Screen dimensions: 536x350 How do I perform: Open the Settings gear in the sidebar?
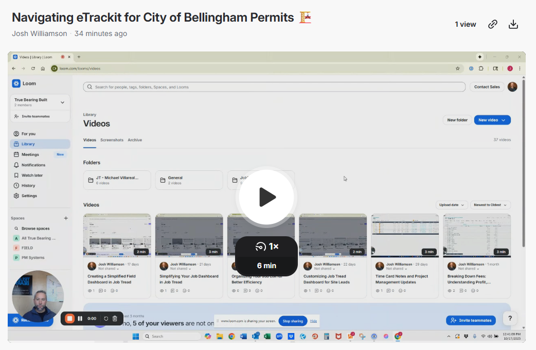[x=17, y=196]
